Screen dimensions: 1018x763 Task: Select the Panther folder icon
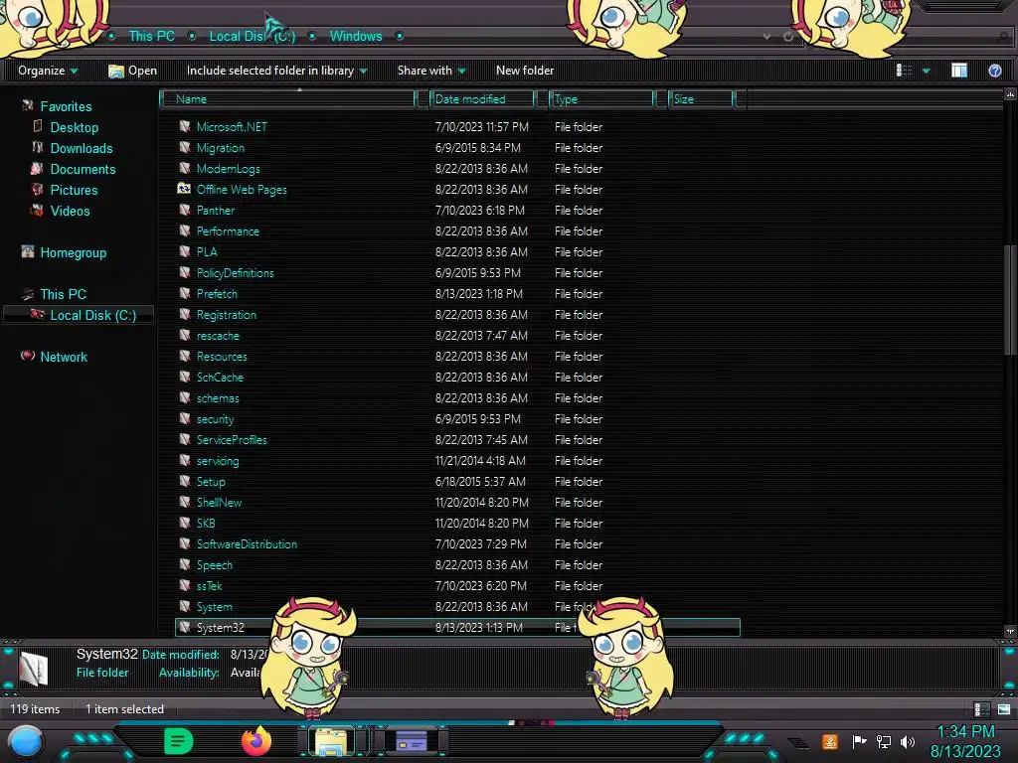pos(185,210)
